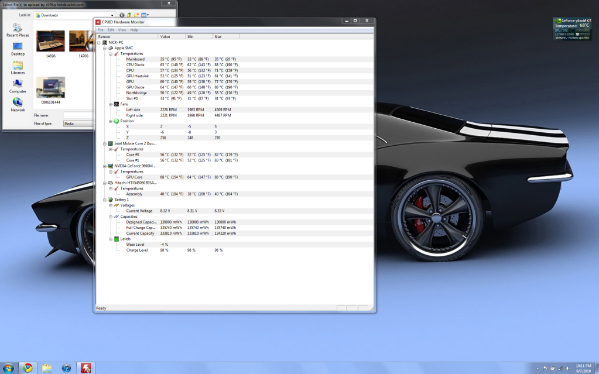The height and width of the screenshot is (374, 599).
Task: Click the Voltages group icon
Action: 116,205
